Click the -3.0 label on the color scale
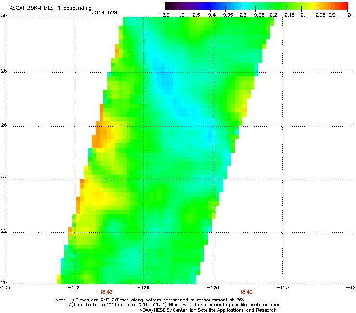Viewport: 356px width, 313px height. (165, 15)
